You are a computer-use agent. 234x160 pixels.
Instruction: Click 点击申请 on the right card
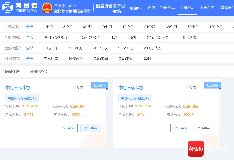204,128
